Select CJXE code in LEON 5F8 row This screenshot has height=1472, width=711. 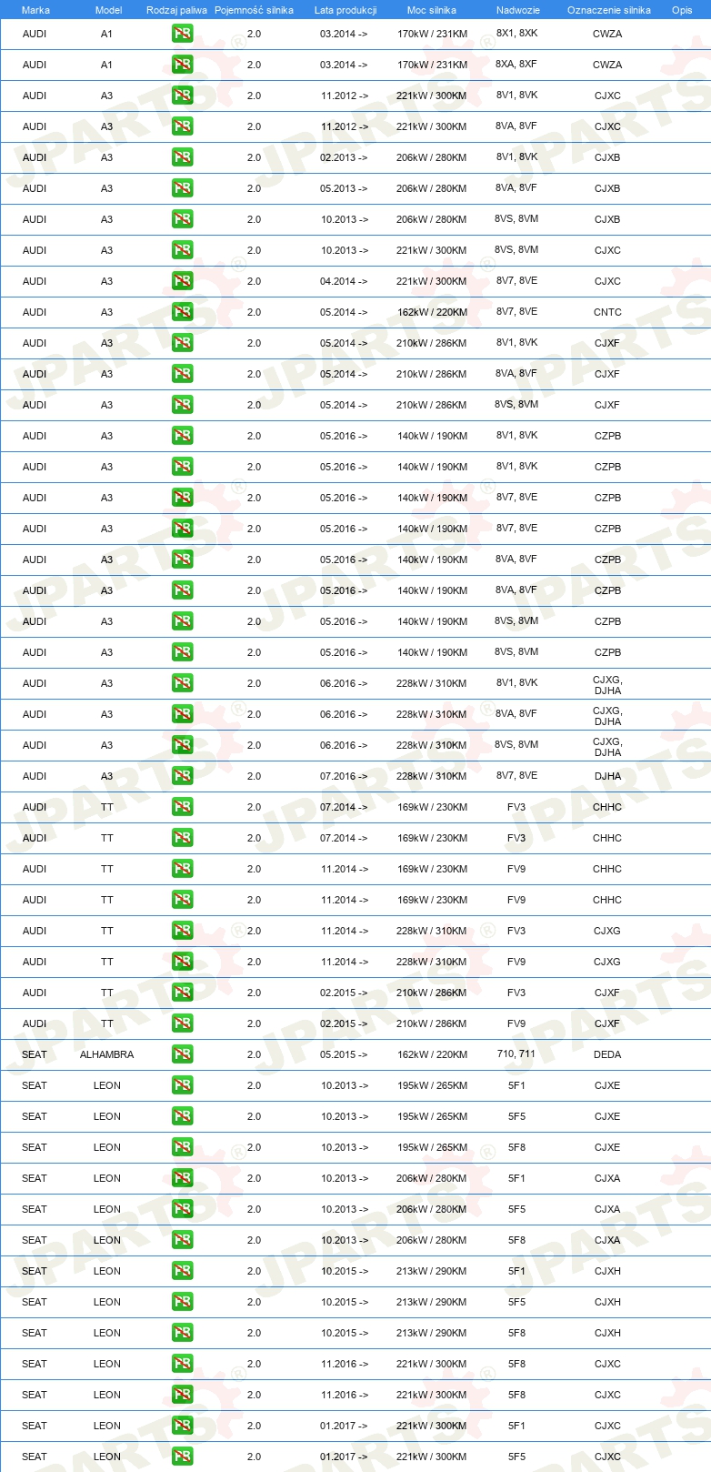(607, 1147)
